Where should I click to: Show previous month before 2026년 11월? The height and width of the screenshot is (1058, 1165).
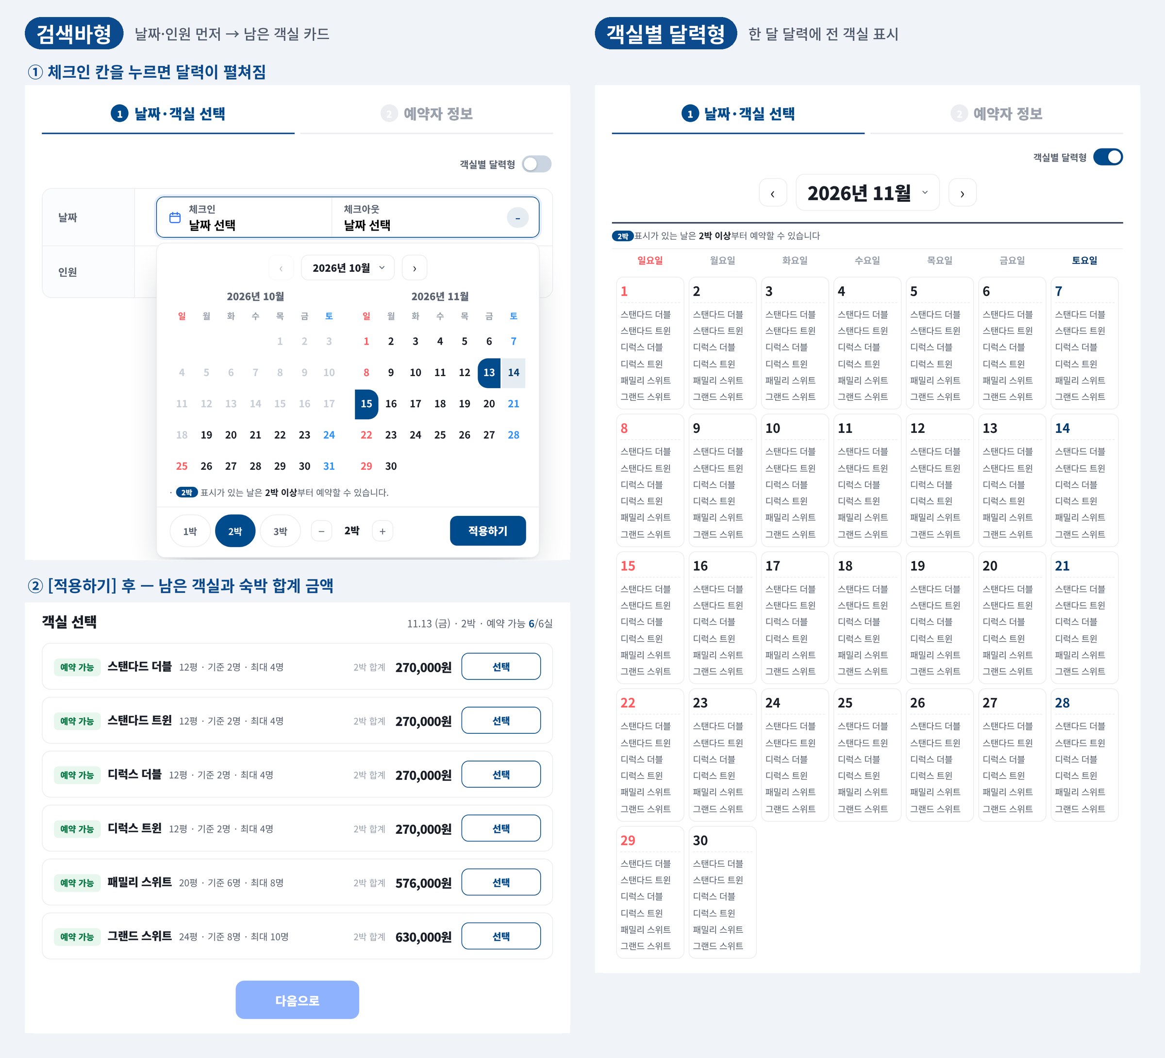(x=773, y=193)
